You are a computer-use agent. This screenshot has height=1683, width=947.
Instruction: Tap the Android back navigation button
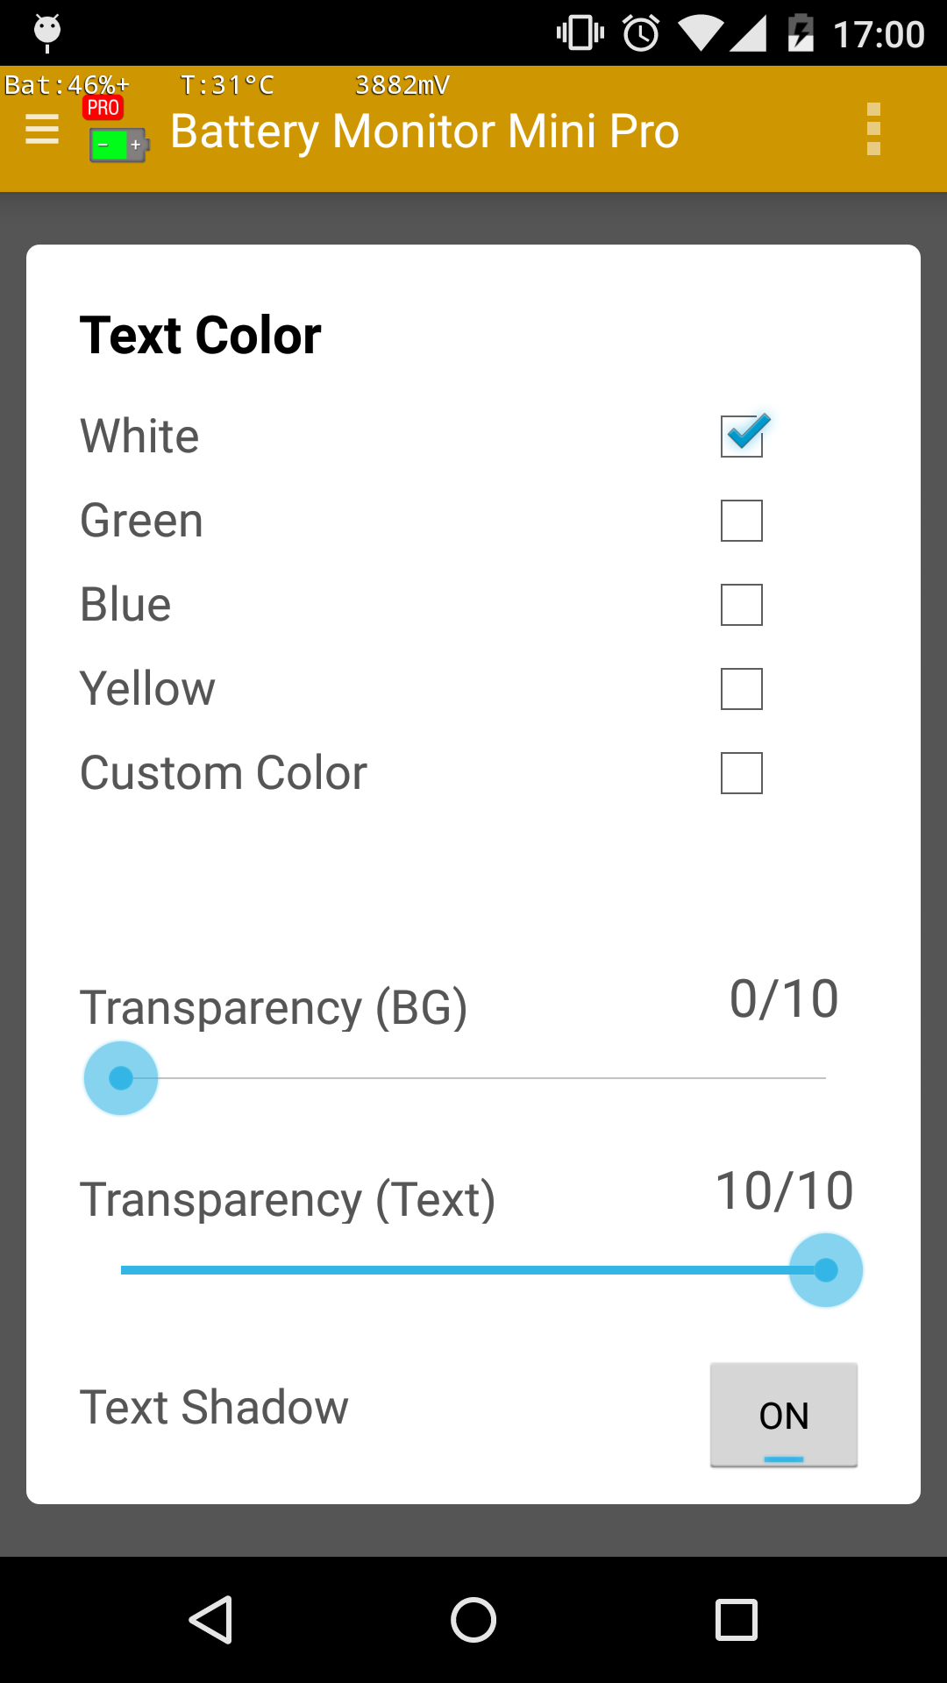[210, 1619]
